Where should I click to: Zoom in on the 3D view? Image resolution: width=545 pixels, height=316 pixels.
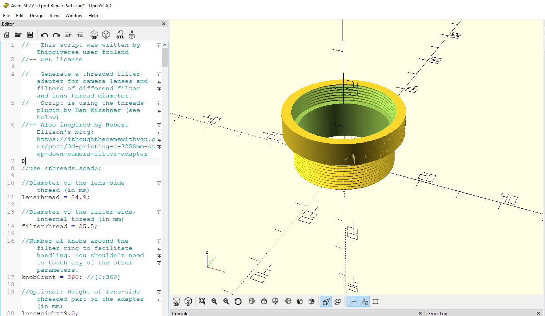tap(214, 301)
